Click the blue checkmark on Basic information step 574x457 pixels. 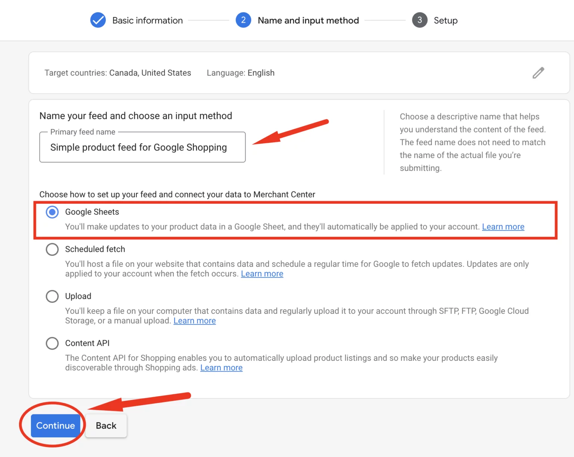pyautogui.click(x=98, y=20)
